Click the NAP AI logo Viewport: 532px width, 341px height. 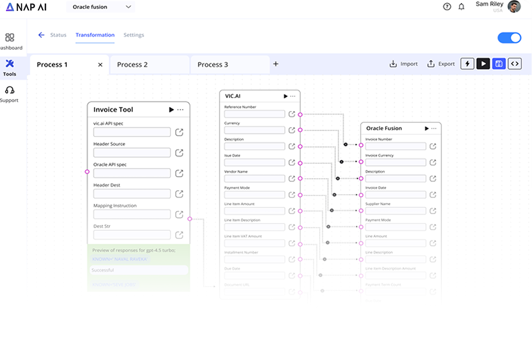[26, 7]
